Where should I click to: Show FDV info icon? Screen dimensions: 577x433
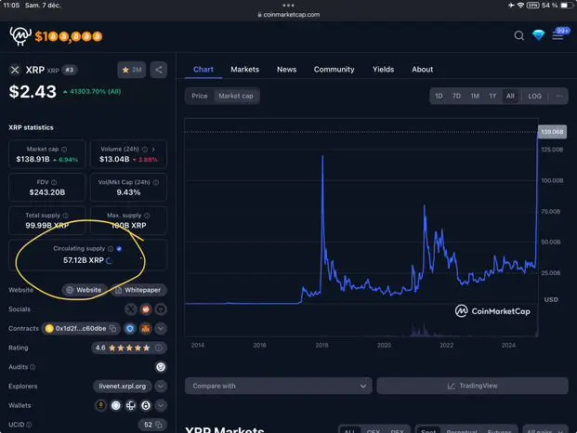coord(54,182)
